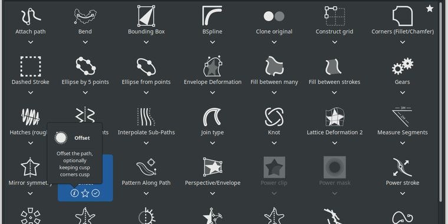This screenshot has height=224, width=448.
Task: Apply Offset effect with checkmark button
Action: [95, 193]
